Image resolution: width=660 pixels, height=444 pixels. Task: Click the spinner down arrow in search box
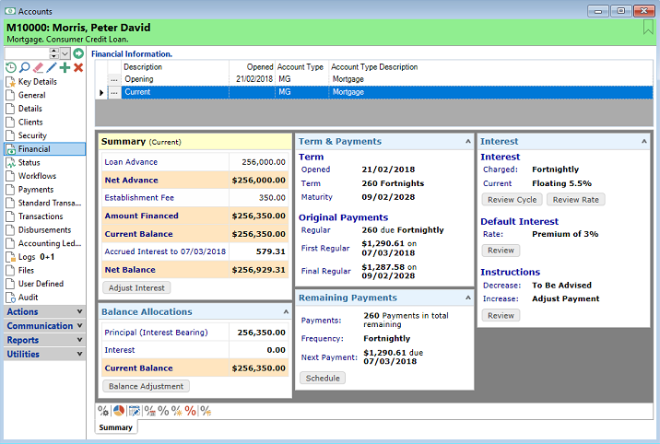point(54,56)
